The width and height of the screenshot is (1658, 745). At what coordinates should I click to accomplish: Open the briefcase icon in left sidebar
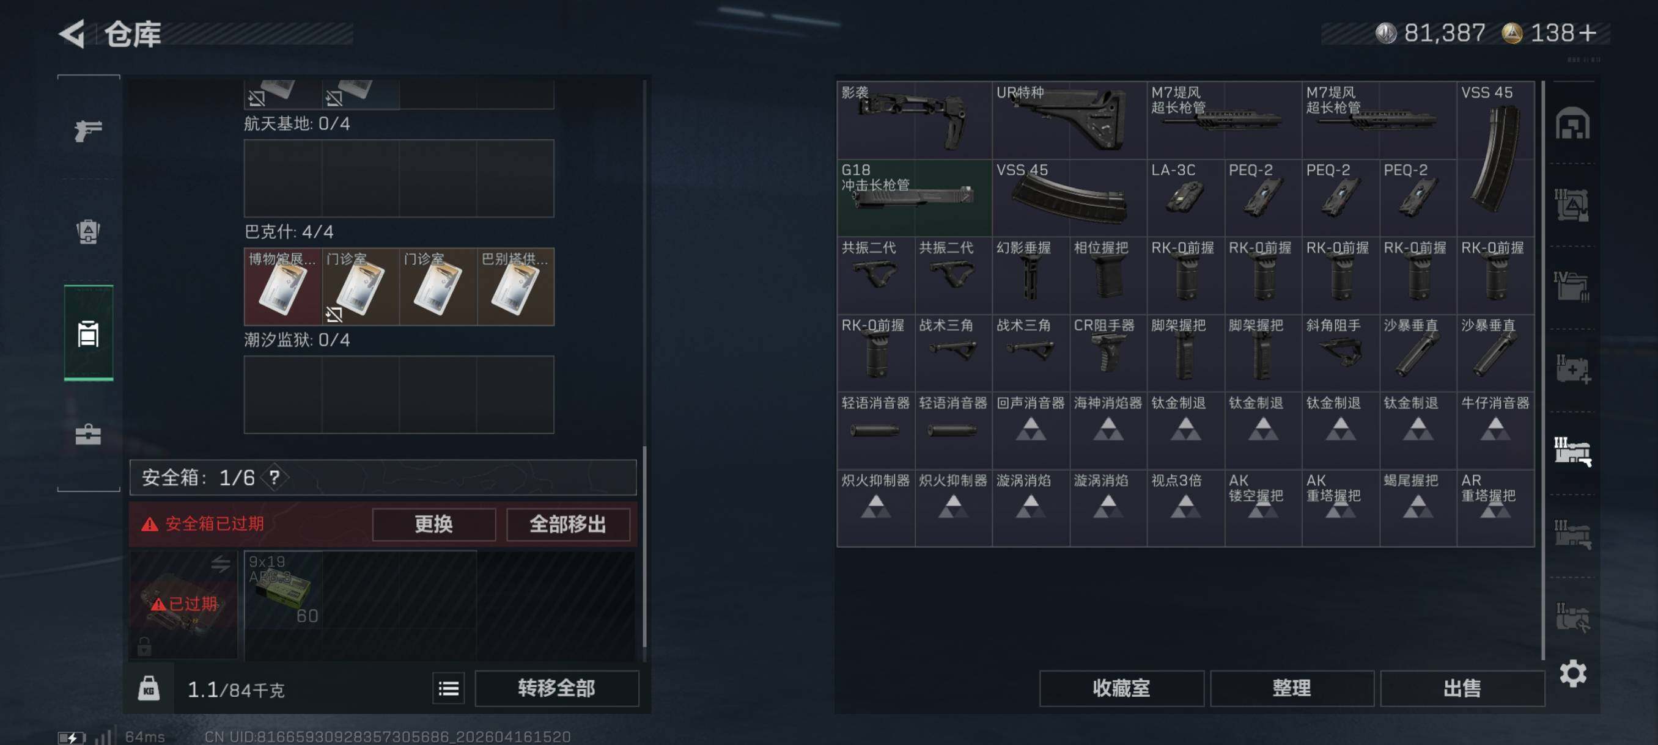click(x=88, y=435)
